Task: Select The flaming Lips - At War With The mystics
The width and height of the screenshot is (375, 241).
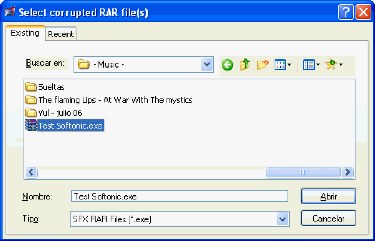Action: coord(115,100)
